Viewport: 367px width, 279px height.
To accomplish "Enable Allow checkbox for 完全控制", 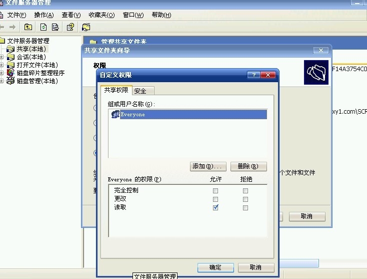I will 215,191.
